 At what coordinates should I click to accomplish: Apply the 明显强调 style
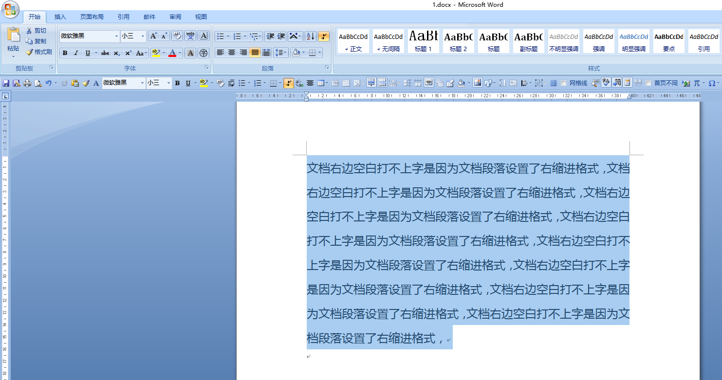[x=634, y=41]
